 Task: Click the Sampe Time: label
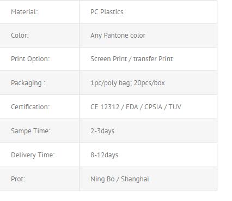[x=30, y=131]
